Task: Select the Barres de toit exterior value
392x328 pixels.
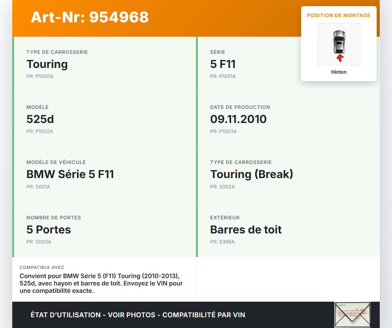Action: pos(246,229)
